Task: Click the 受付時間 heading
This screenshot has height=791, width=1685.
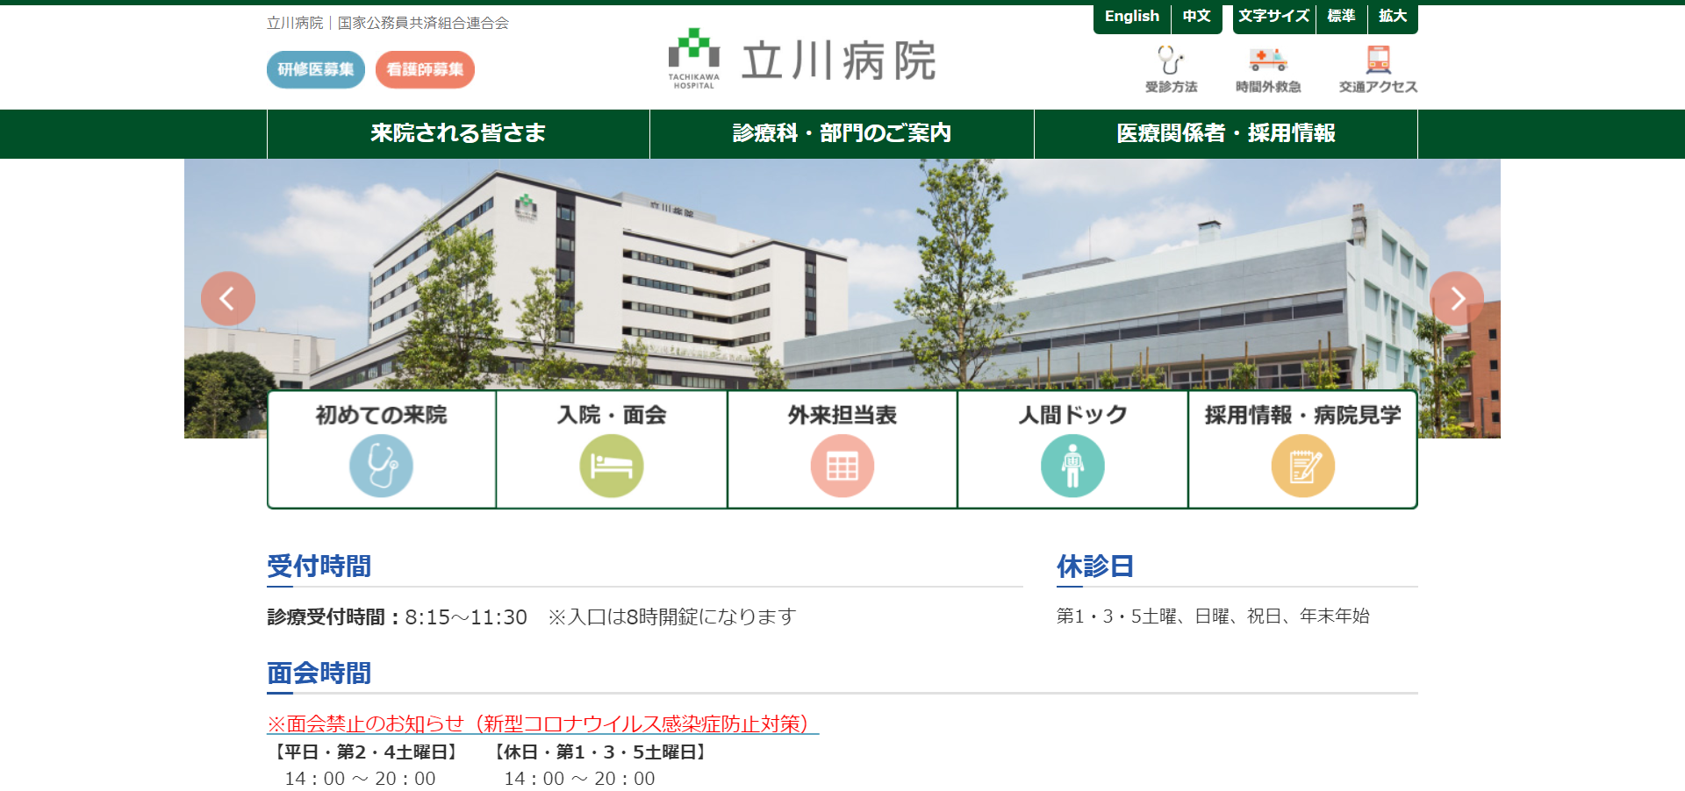Action: pos(319,567)
